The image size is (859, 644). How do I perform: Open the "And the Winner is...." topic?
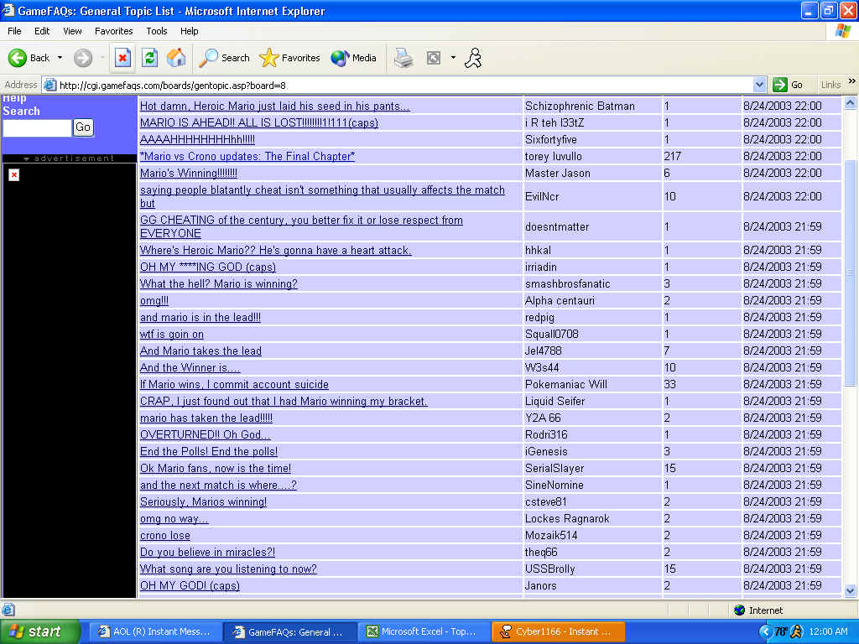[x=190, y=367]
